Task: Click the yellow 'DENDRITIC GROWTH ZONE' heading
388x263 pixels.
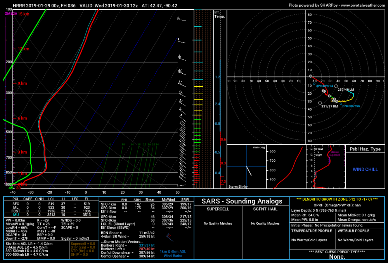Action: 337,199
